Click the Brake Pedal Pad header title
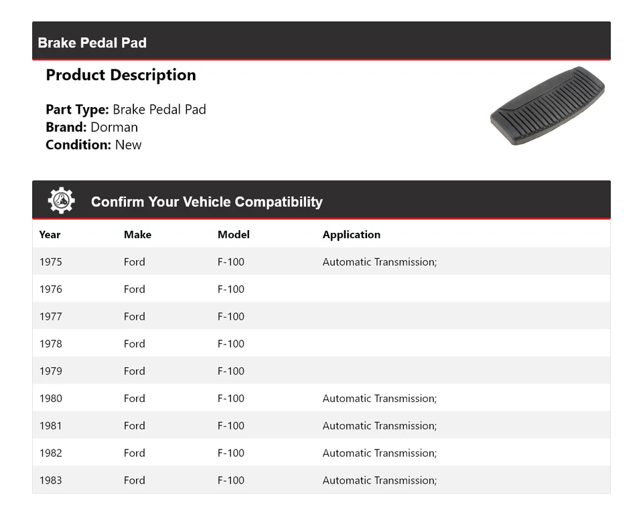The height and width of the screenshot is (515, 643). (x=92, y=43)
